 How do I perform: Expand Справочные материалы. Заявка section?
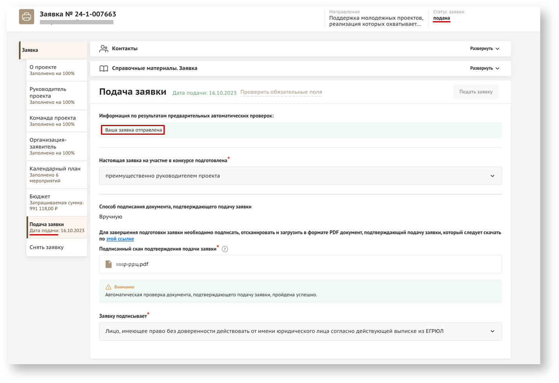click(x=484, y=68)
